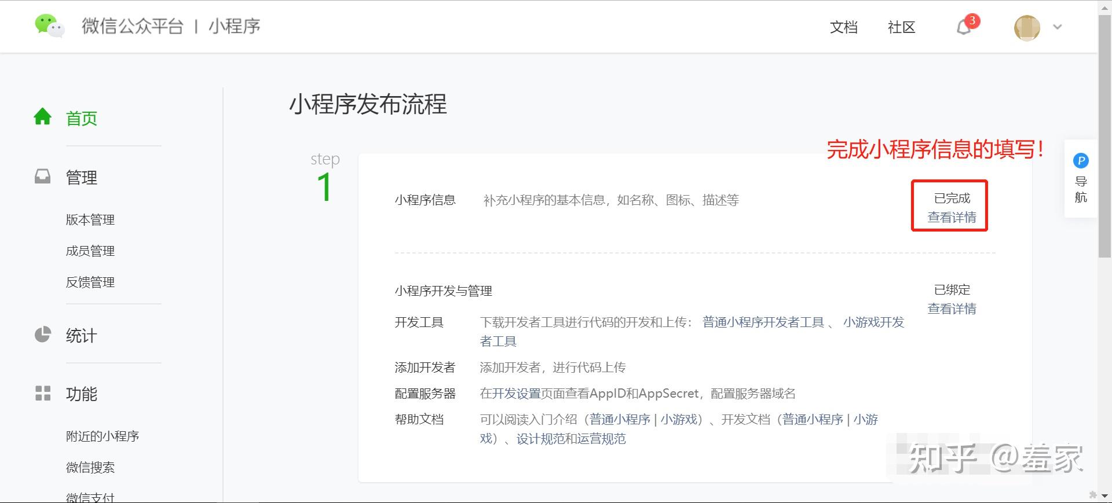The image size is (1112, 503).
Task: Click the 微信公众平台 header title
Action: coord(133,26)
